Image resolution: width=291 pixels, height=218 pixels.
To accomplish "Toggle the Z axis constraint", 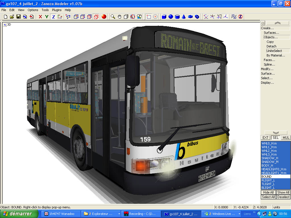I will click(53, 17).
